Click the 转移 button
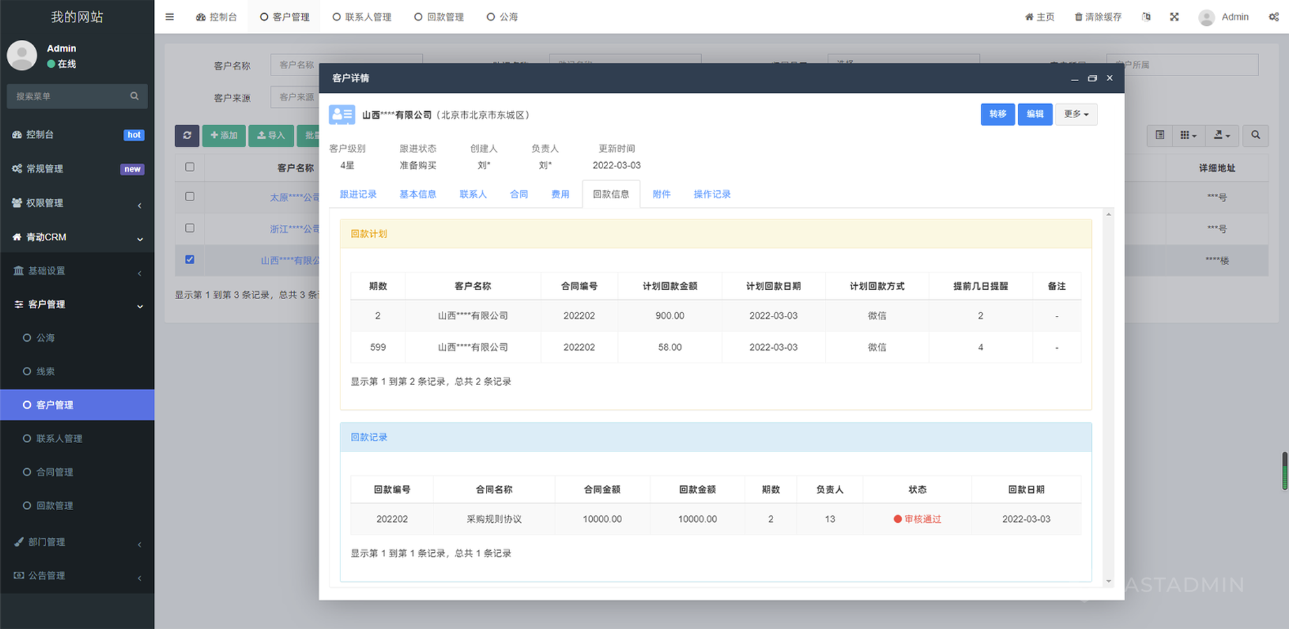This screenshot has height=629, width=1289. point(998,115)
